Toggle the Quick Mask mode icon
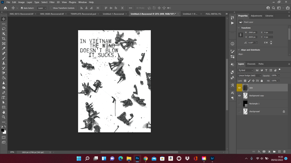Screen dimensions: 291x163 point(3,137)
